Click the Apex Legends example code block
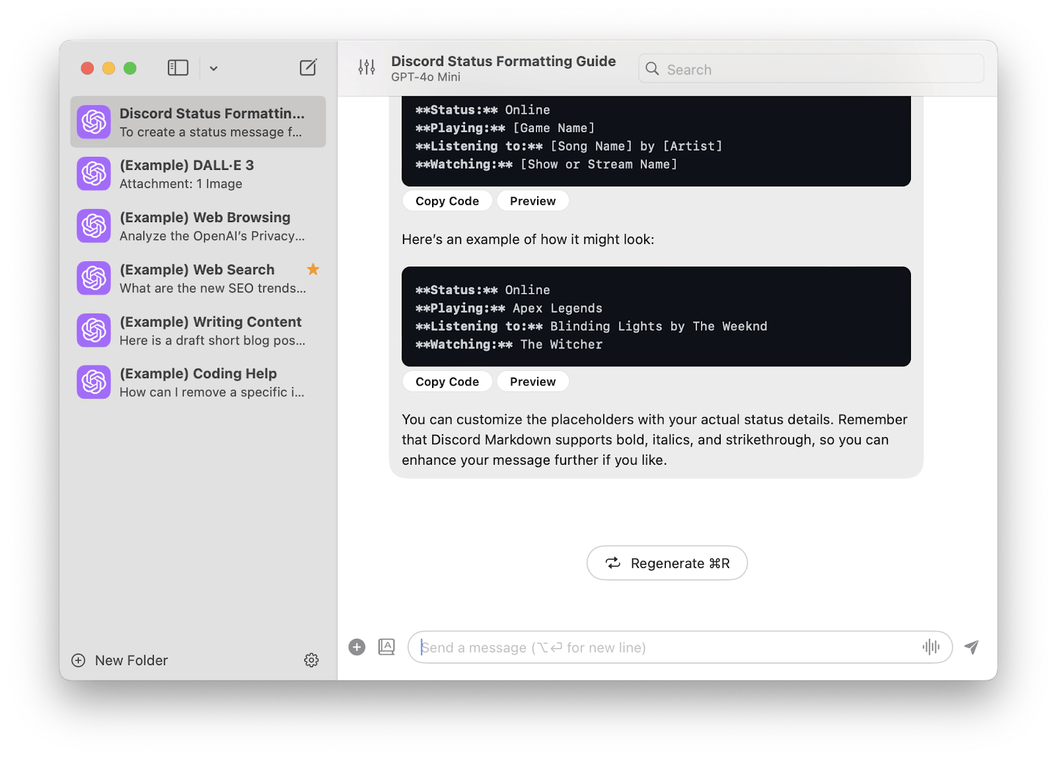This screenshot has height=759, width=1057. 656,317
